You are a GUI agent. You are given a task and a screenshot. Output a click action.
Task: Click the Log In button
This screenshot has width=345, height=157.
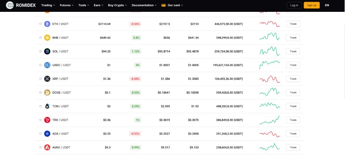pos(294,5)
